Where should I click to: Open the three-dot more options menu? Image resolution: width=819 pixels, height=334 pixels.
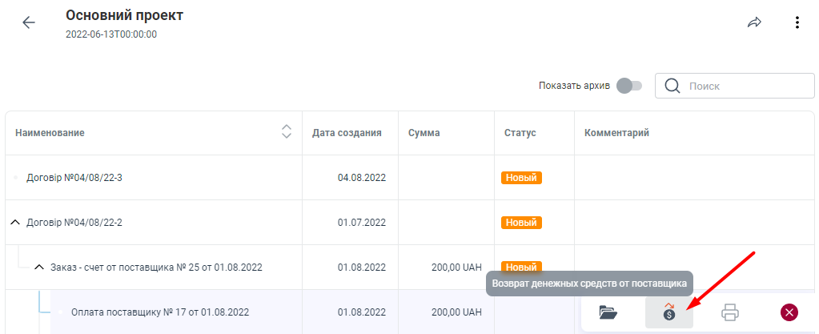pyautogui.click(x=797, y=22)
